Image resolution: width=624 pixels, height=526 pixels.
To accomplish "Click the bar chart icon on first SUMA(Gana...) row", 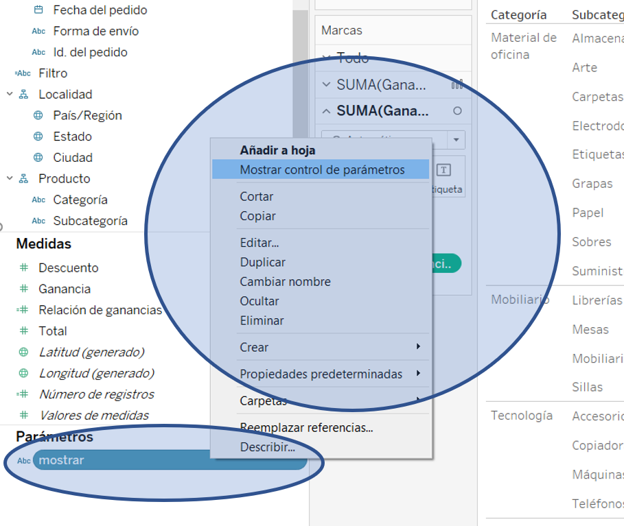I will (457, 85).
